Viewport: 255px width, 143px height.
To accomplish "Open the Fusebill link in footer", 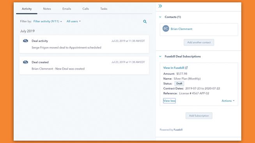I will click(178, 130).
